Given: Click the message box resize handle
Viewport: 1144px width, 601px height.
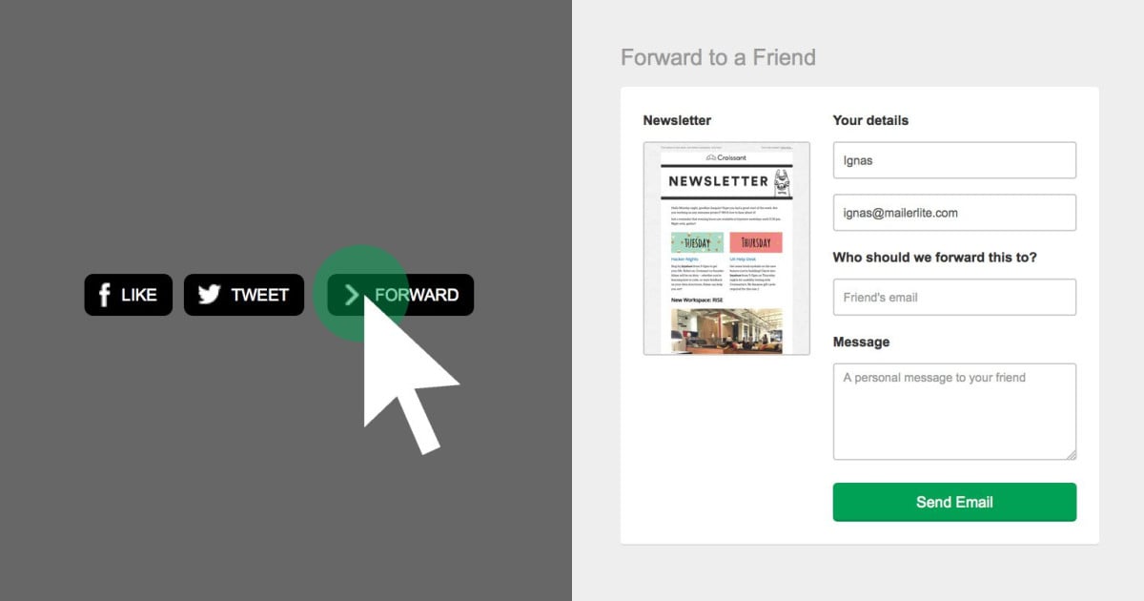Looking at the screenshot, I should (1072, 455).
